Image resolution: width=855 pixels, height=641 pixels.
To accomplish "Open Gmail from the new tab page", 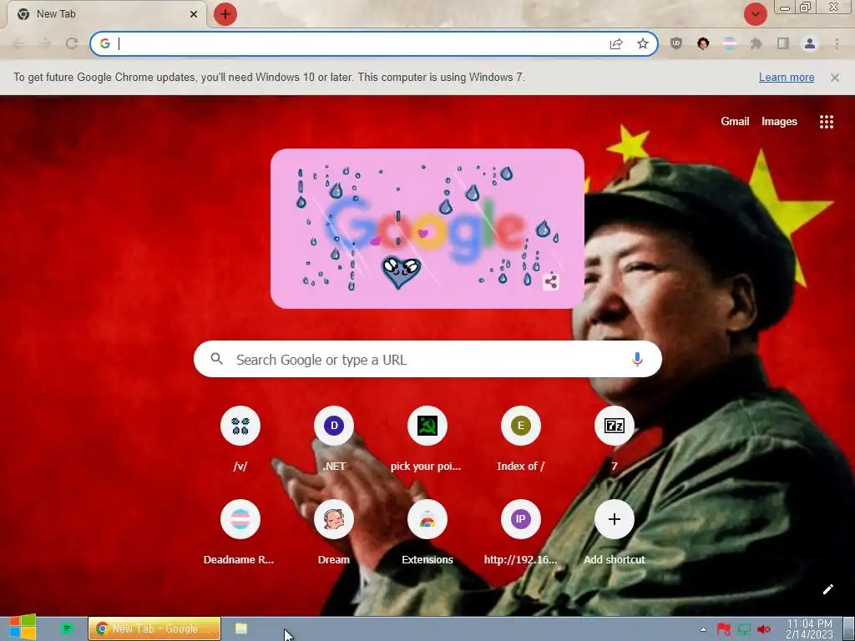I will click(735, 122).
